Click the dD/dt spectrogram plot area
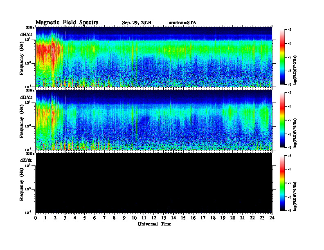Viewport: 324px width, 250px height. [154, 120]
